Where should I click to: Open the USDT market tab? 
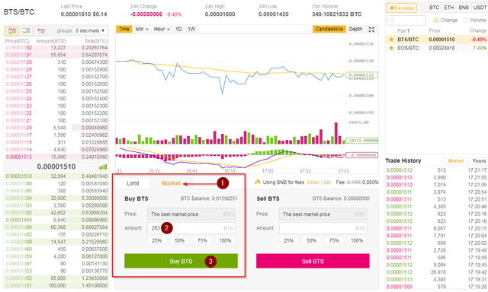[480, 8]
